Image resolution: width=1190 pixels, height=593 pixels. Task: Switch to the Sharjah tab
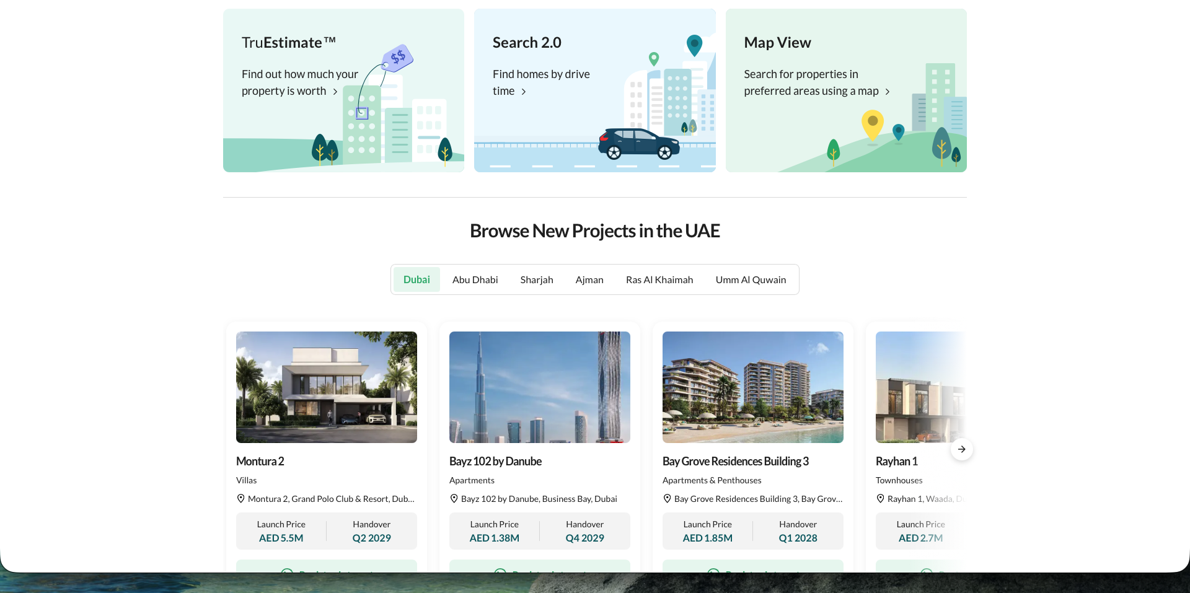[537, 279]
